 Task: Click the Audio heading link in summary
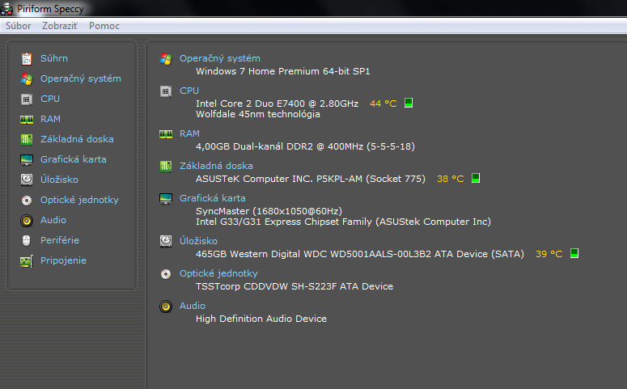[x=193, y=306]
